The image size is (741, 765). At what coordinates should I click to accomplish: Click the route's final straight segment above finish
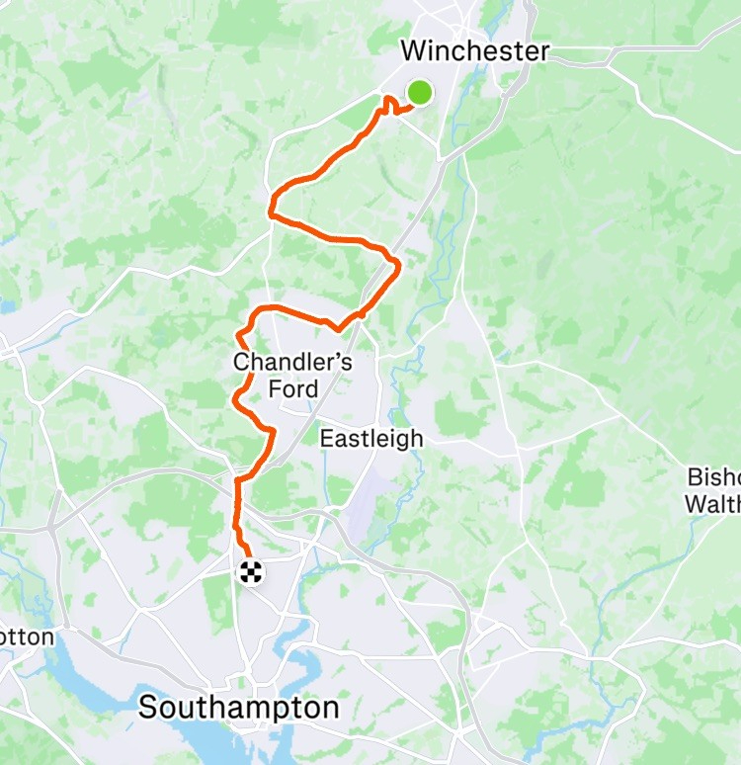pos(237,505)
